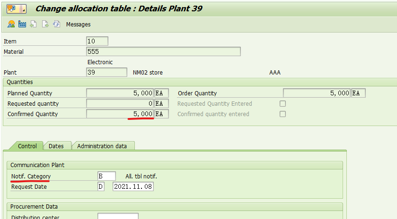Open the Messages toolbar button
This screenshot has width=397, height=219.
[78, 25]
